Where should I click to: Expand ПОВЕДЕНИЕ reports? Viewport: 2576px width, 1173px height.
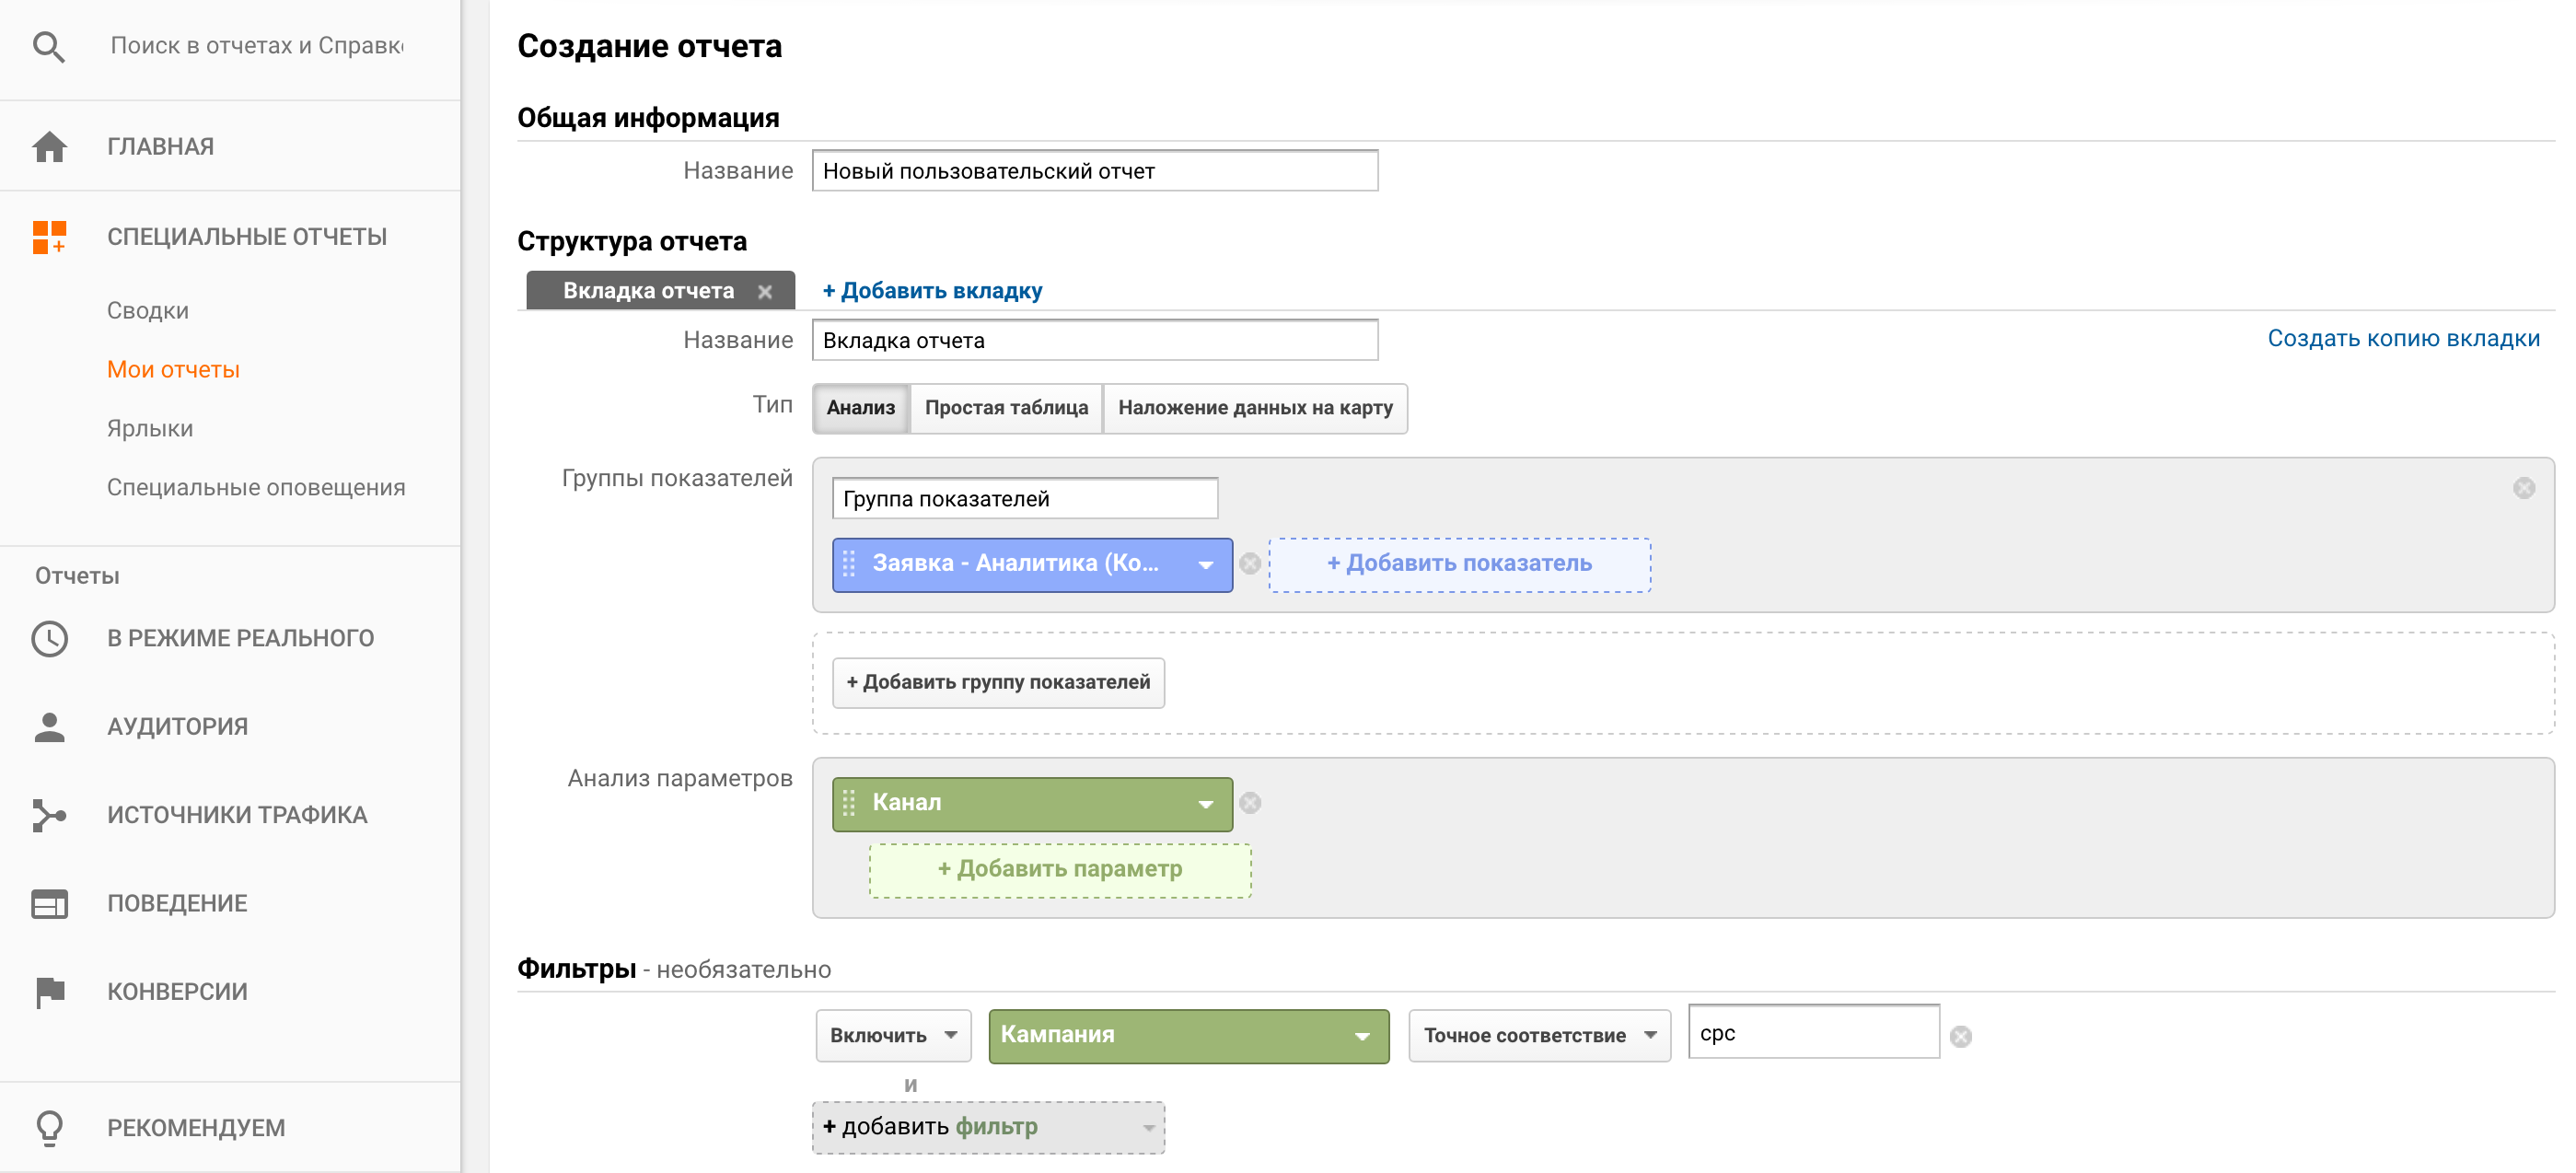click(x=177, y=904)
